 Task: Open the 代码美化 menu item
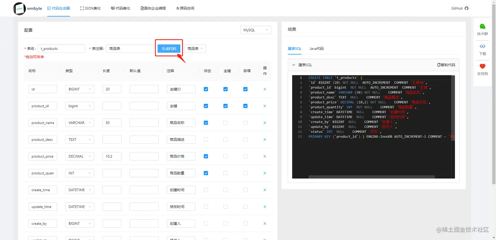(x=120, y=8)
